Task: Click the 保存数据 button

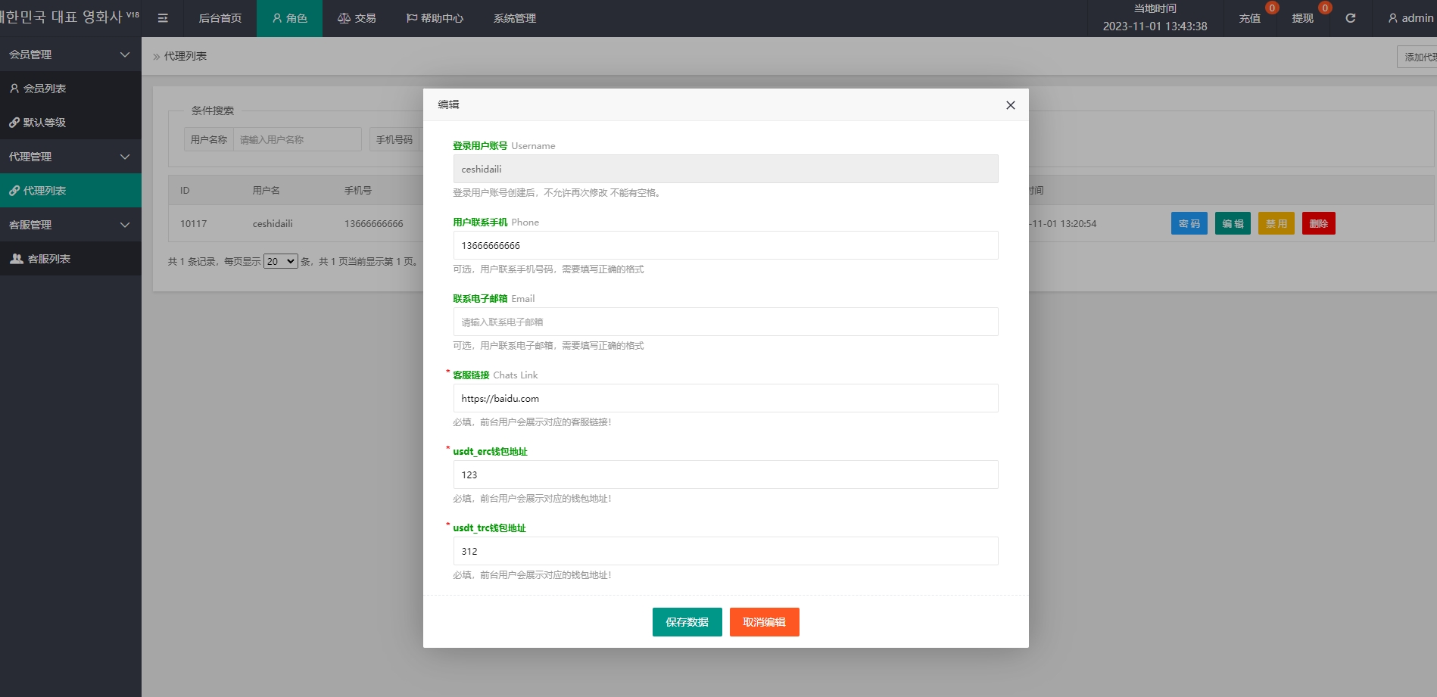Action: (x=687, y=622)
